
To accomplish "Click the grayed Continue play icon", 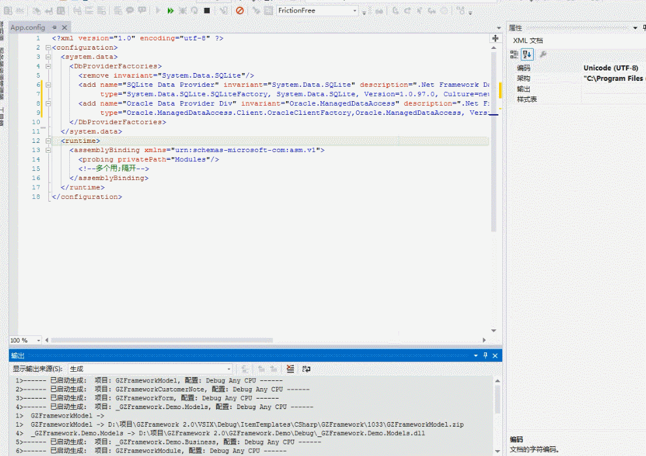I will pos(157,10).
